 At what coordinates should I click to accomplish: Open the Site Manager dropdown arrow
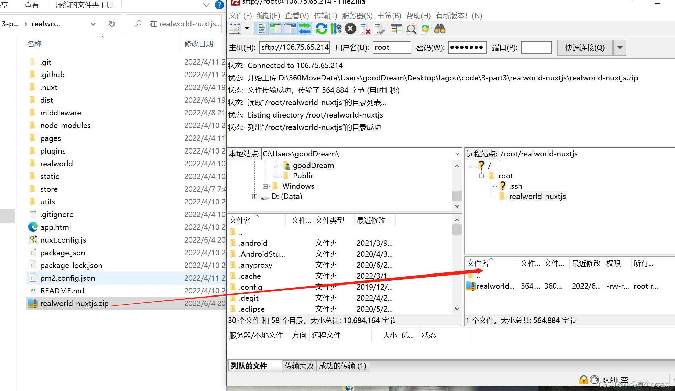247,29
